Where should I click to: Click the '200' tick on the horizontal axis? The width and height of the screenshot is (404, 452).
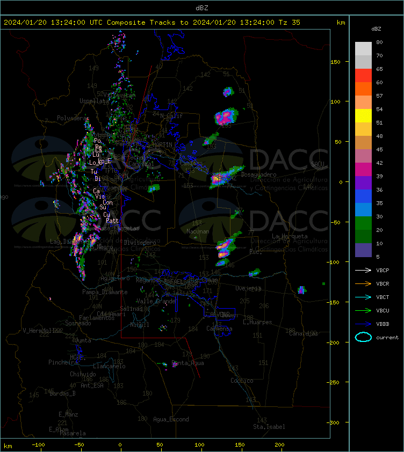tap(279, 445)
